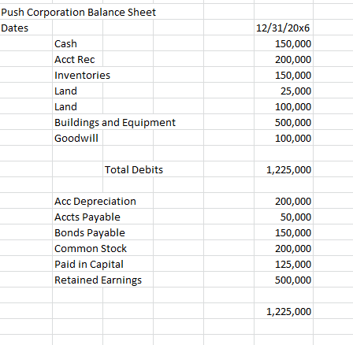The width and height of the screenshot is (353, 345).
Task: Select the Total Debits value 1,225,000
Action: click(289, 170)
